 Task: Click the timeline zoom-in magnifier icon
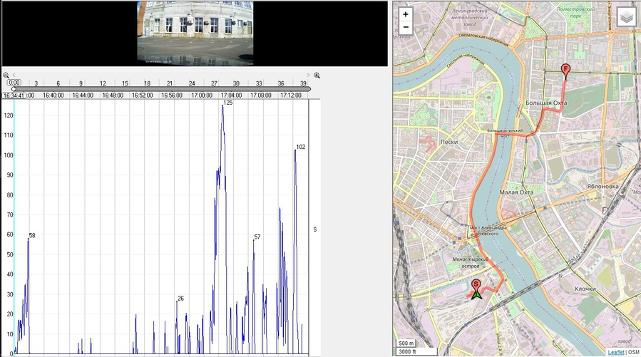(x=317, y=75)
